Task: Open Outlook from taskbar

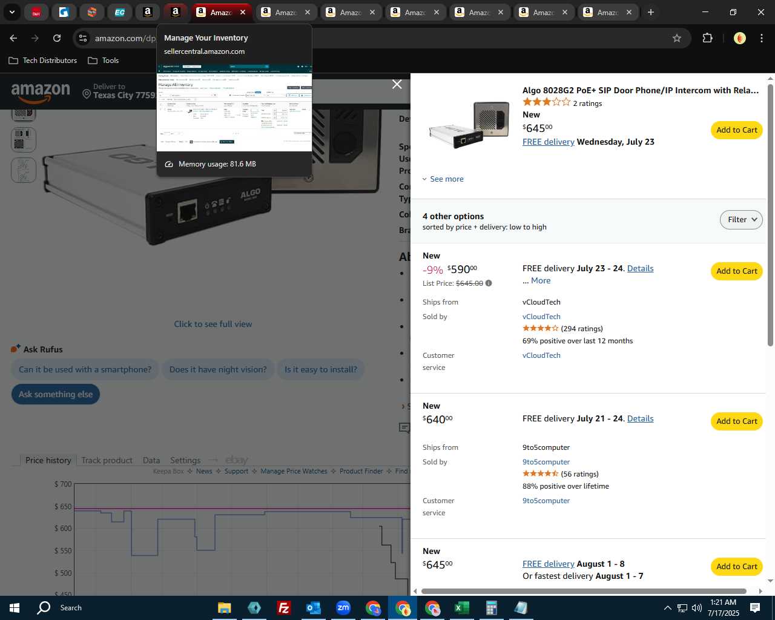Action: [313, 608]
